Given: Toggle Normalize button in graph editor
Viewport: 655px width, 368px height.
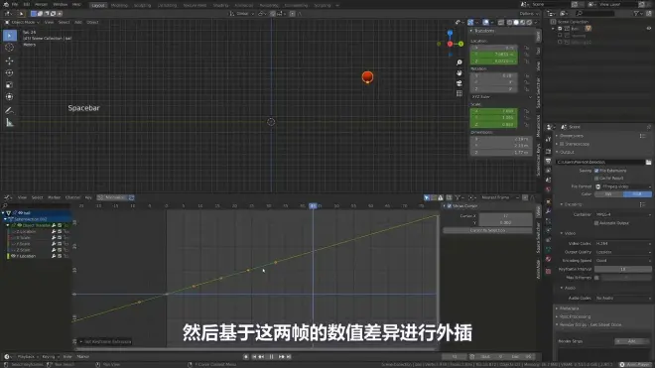Looking at the screenshot, I should pyautogui.click(x=113, y=197).
